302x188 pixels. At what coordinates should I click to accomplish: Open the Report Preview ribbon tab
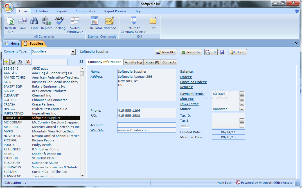point(115,11)
